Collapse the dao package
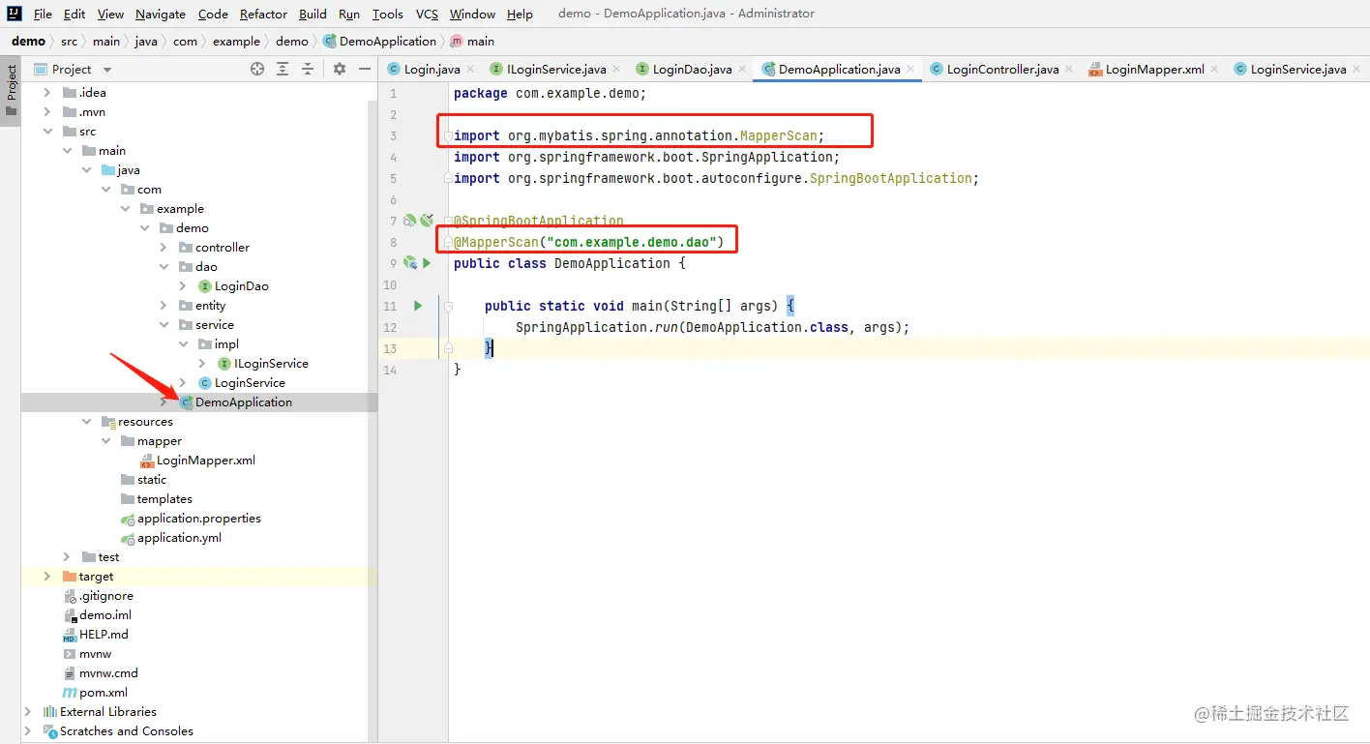 pos(164,267)
